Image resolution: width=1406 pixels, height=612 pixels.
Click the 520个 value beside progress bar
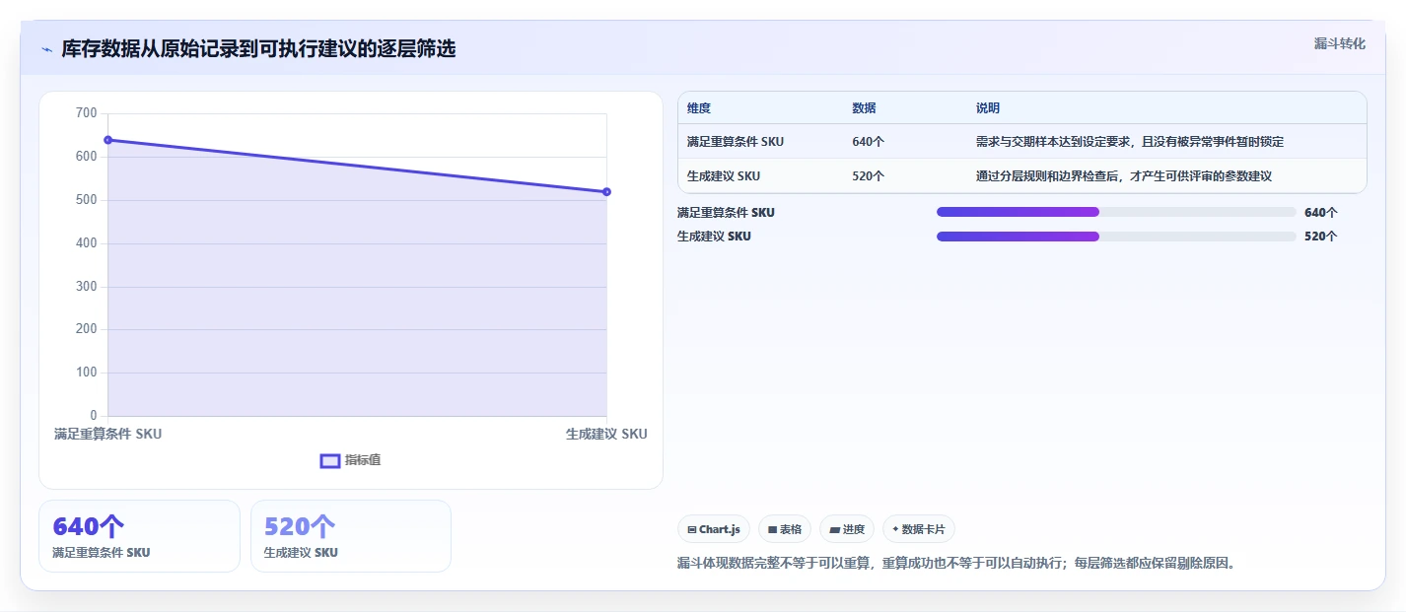click(x=1320, y=237)
